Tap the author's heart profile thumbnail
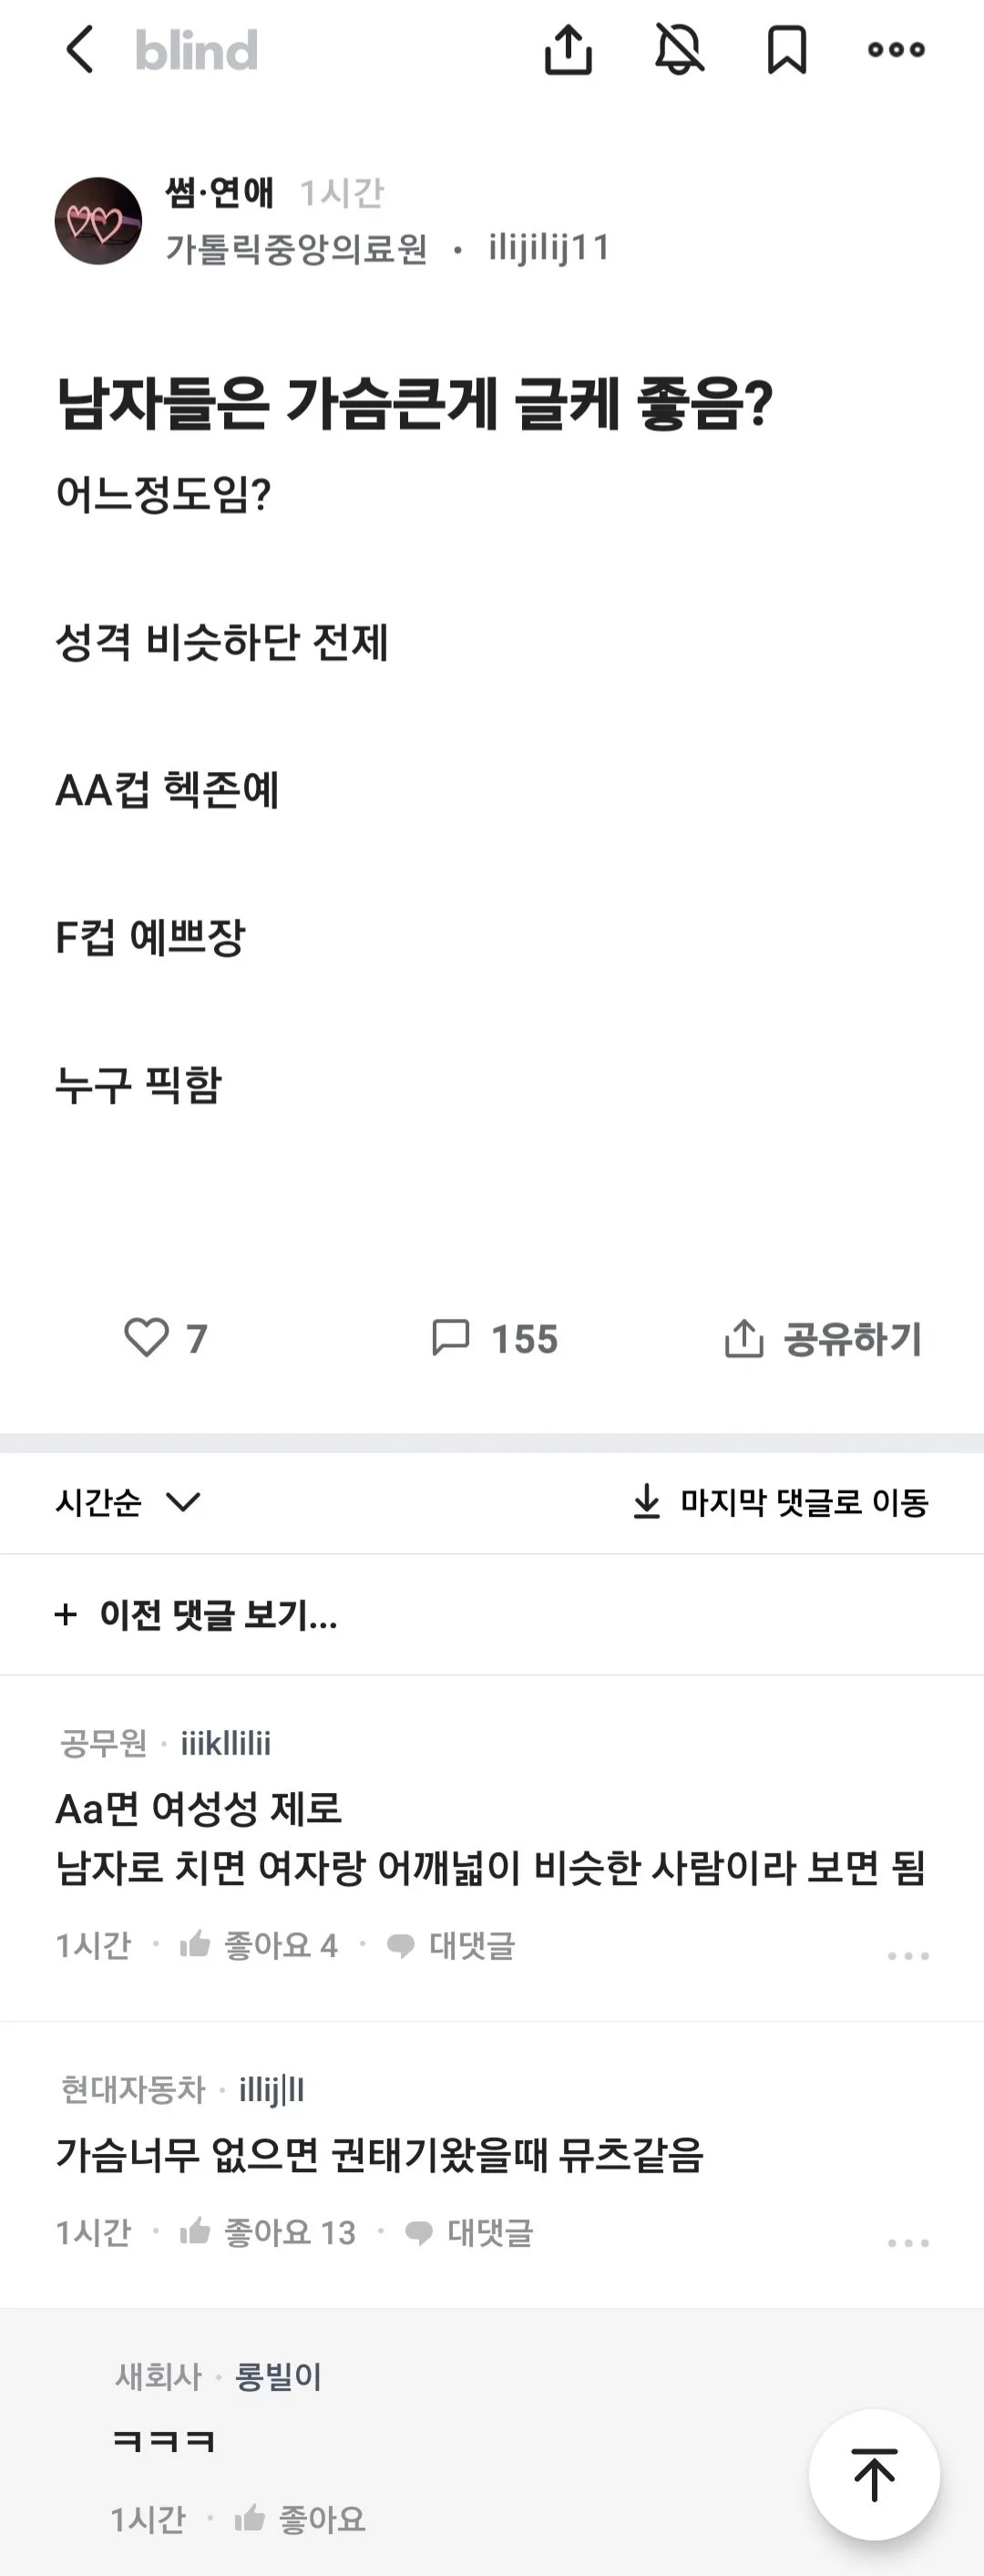 (x=98, y=221)
